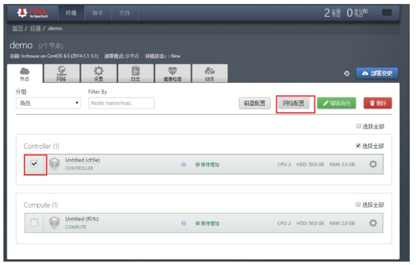Click the Compute (1) group heading
This screenshot has width=416, height=265.
pyautogui.click(x=41, y=205)
